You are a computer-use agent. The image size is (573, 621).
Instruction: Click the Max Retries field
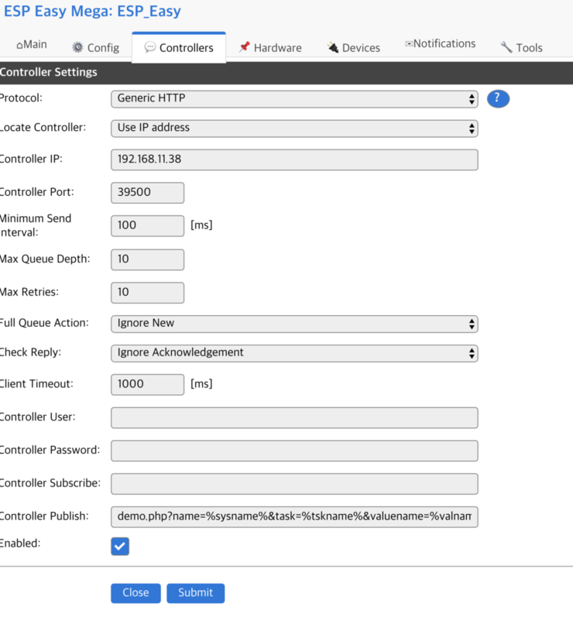(x=147, y=293)
